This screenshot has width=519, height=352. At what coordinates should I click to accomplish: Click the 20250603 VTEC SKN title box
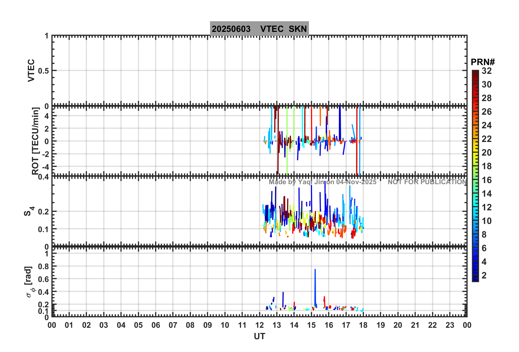(259, 29)
